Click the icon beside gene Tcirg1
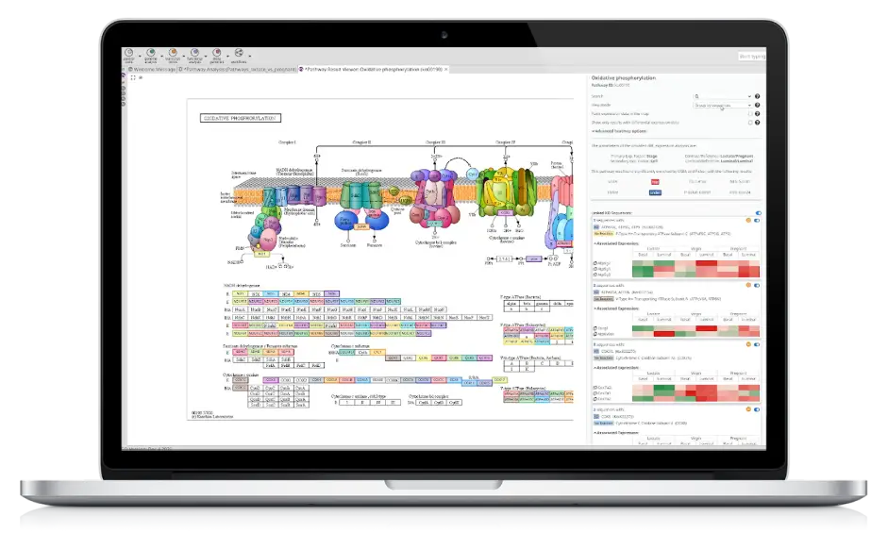 tap(595, 328)
